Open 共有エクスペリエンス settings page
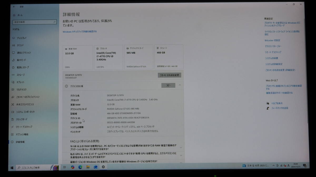This screenshot has height=177, width=316. pyautogui.click(x=23, y=104)
